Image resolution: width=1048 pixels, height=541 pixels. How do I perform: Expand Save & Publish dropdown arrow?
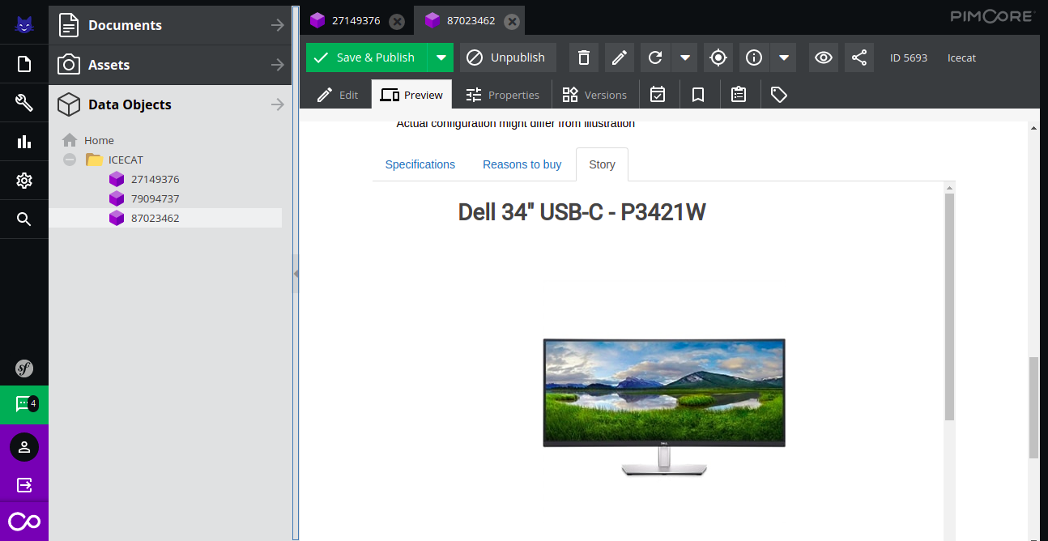[441, 58]
